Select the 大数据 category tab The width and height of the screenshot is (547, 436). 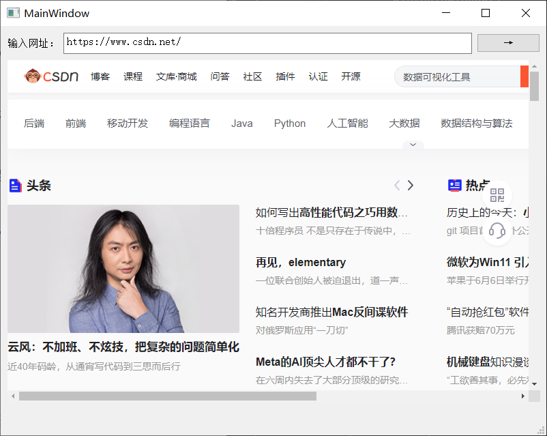click(404, 123)
